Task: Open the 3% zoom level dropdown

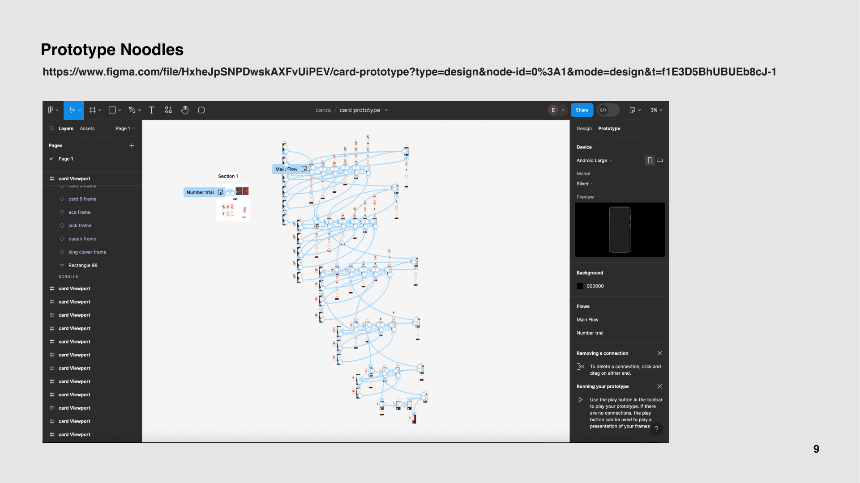Action: [x=656, y=110]
